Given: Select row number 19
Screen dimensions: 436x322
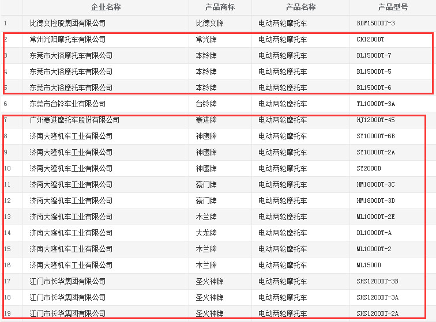Looking at the screenshot, I should tap(7, 314).
